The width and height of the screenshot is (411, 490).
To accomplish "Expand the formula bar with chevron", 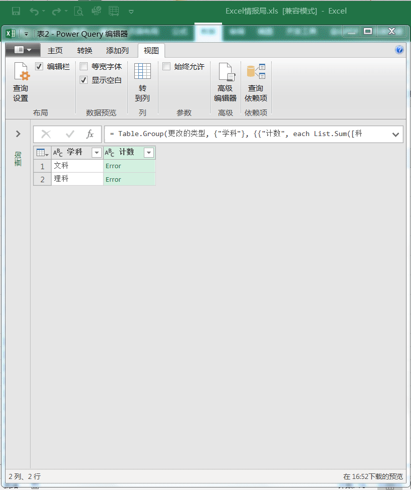I will point(395,135).
